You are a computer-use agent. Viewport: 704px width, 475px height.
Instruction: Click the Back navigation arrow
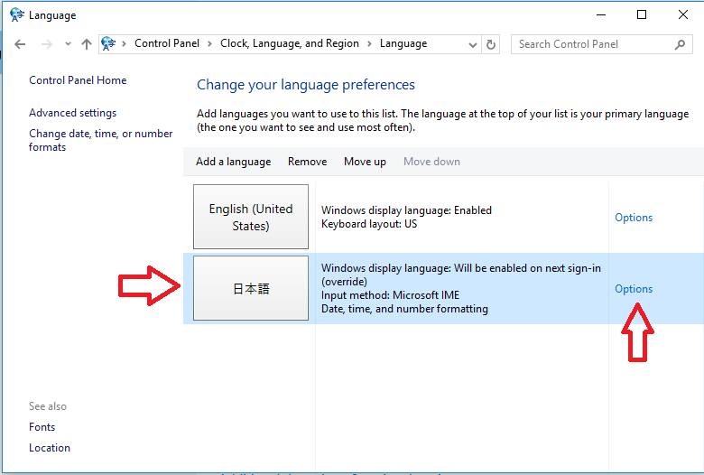click(20, 44)
